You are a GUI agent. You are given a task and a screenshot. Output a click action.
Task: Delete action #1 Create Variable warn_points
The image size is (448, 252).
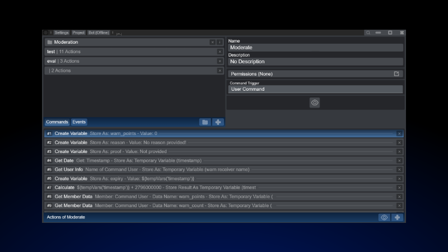[x=399, y=134]
